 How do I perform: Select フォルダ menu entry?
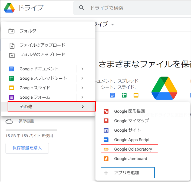pyautogui.click(x=48, y=31)
